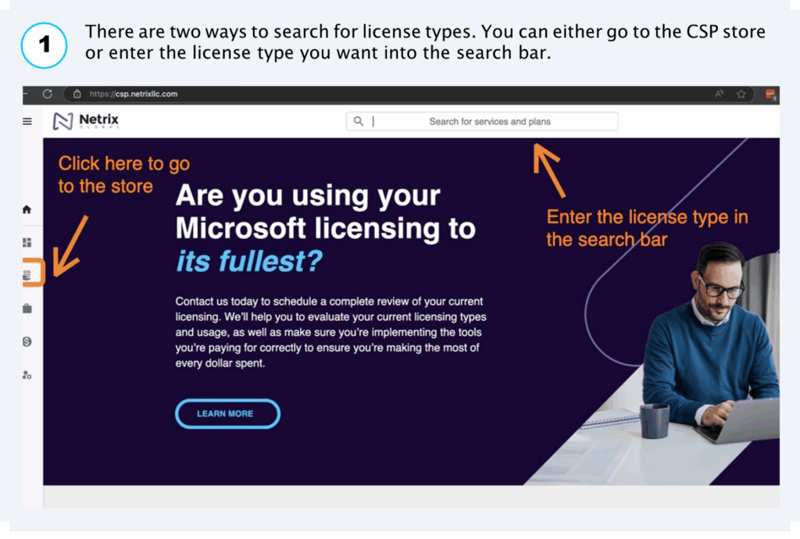
Task: Go to Home via the sidebar house icon
Action: [x=27, y=209]
